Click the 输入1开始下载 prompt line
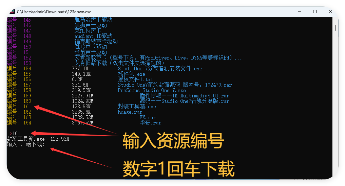This screenshot has height=186, width=345. click(x=26, y=144)
